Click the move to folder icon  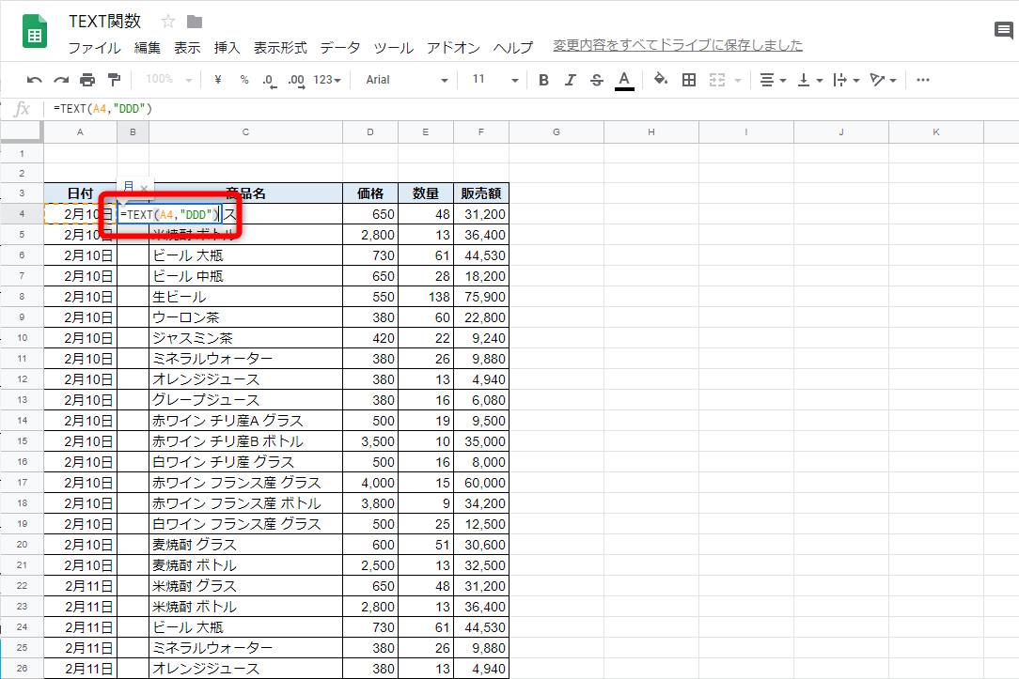pyautogui.click(x=195, y=23)
